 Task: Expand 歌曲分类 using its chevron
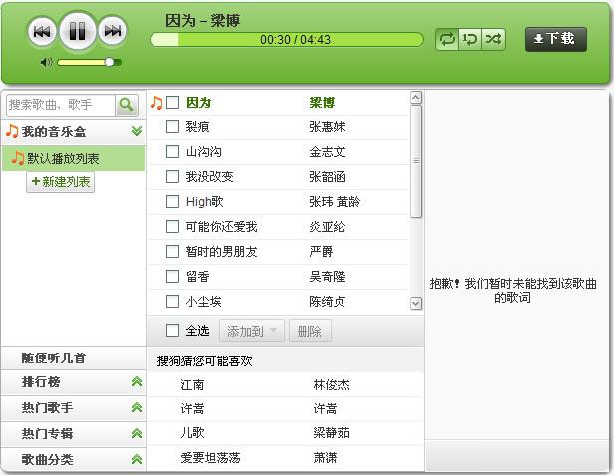pyautogui.click(x=137, y=459)
